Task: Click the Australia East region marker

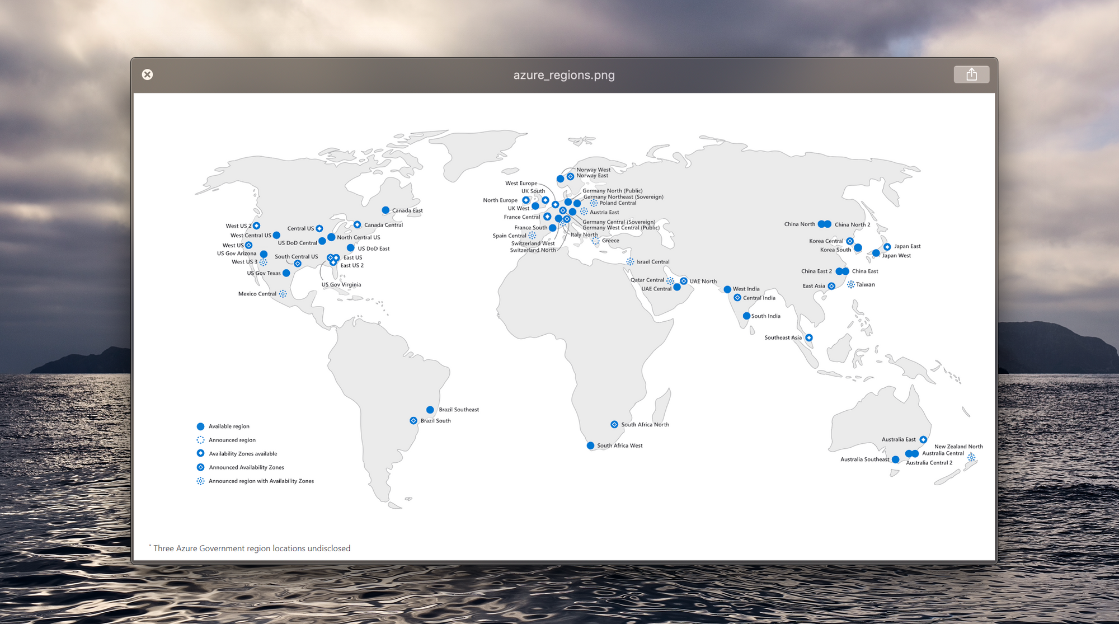Action: [x=923, y=439]
